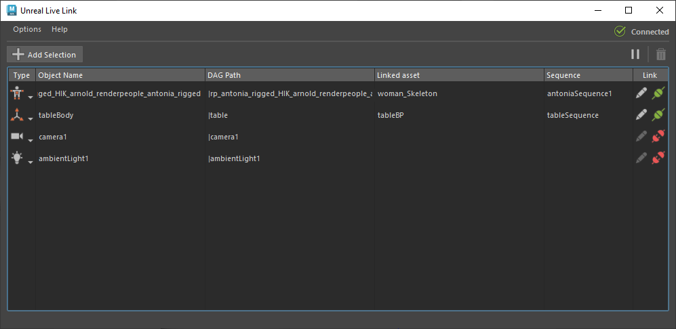Click the Object Name column header

120,75
